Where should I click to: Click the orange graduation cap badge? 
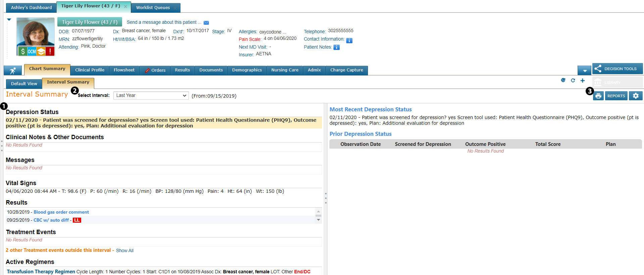(41, 51)
